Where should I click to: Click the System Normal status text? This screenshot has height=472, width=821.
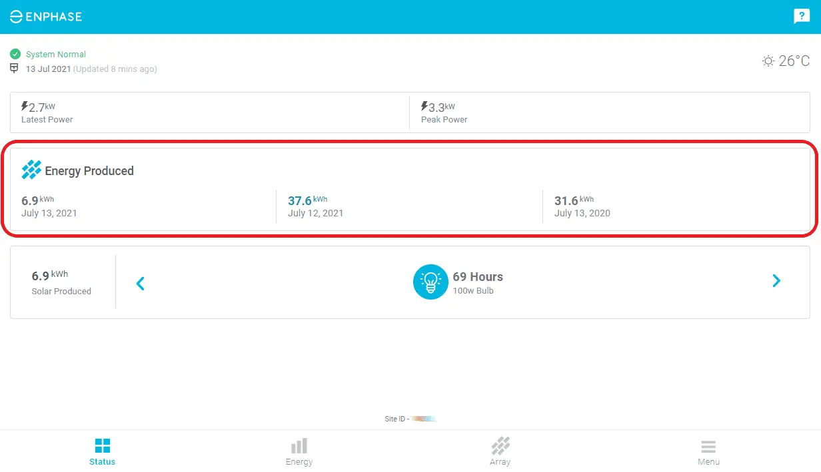[56, 54]
